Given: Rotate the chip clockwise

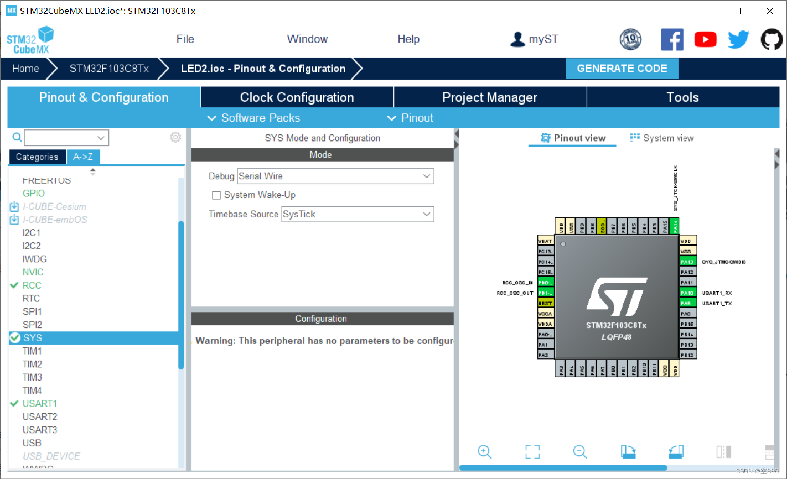Looking at the screenshot, I should point(628,451).
